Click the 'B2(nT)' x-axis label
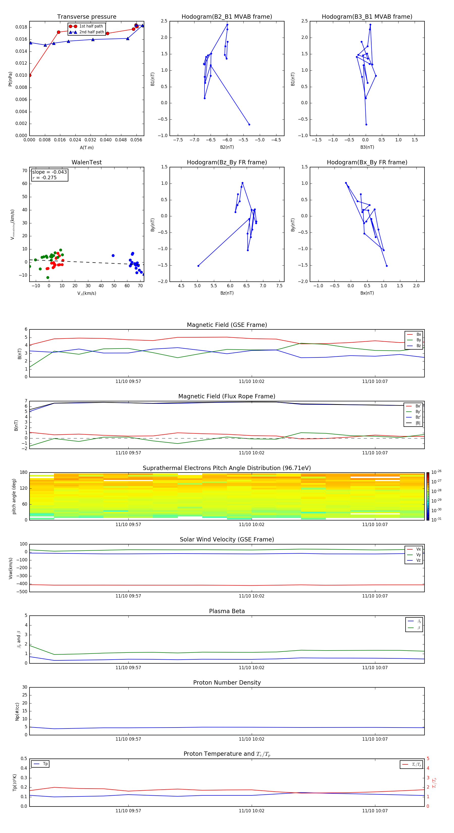454x833 pixels. [227, 147]
